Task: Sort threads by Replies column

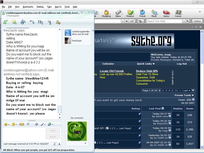Action: pos(178,109)
